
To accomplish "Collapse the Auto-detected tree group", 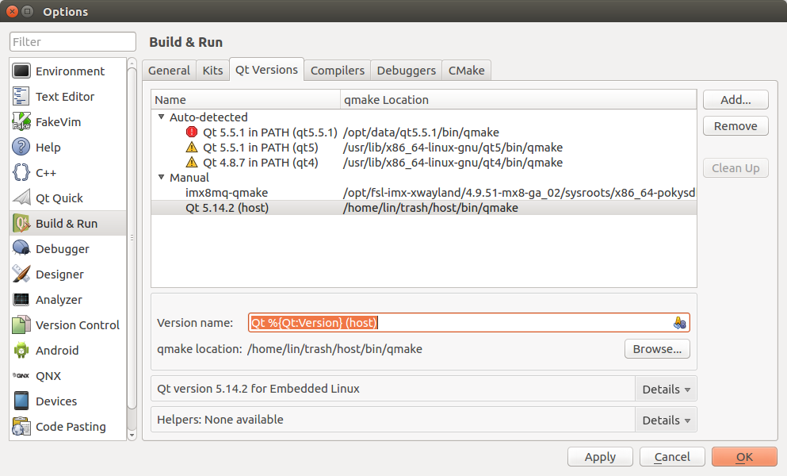I will [x=162, y=117].
